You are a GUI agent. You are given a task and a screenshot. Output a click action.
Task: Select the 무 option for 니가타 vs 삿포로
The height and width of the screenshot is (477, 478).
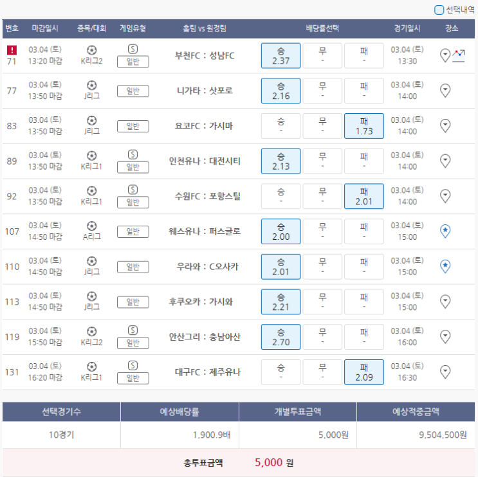click(322, 91)
